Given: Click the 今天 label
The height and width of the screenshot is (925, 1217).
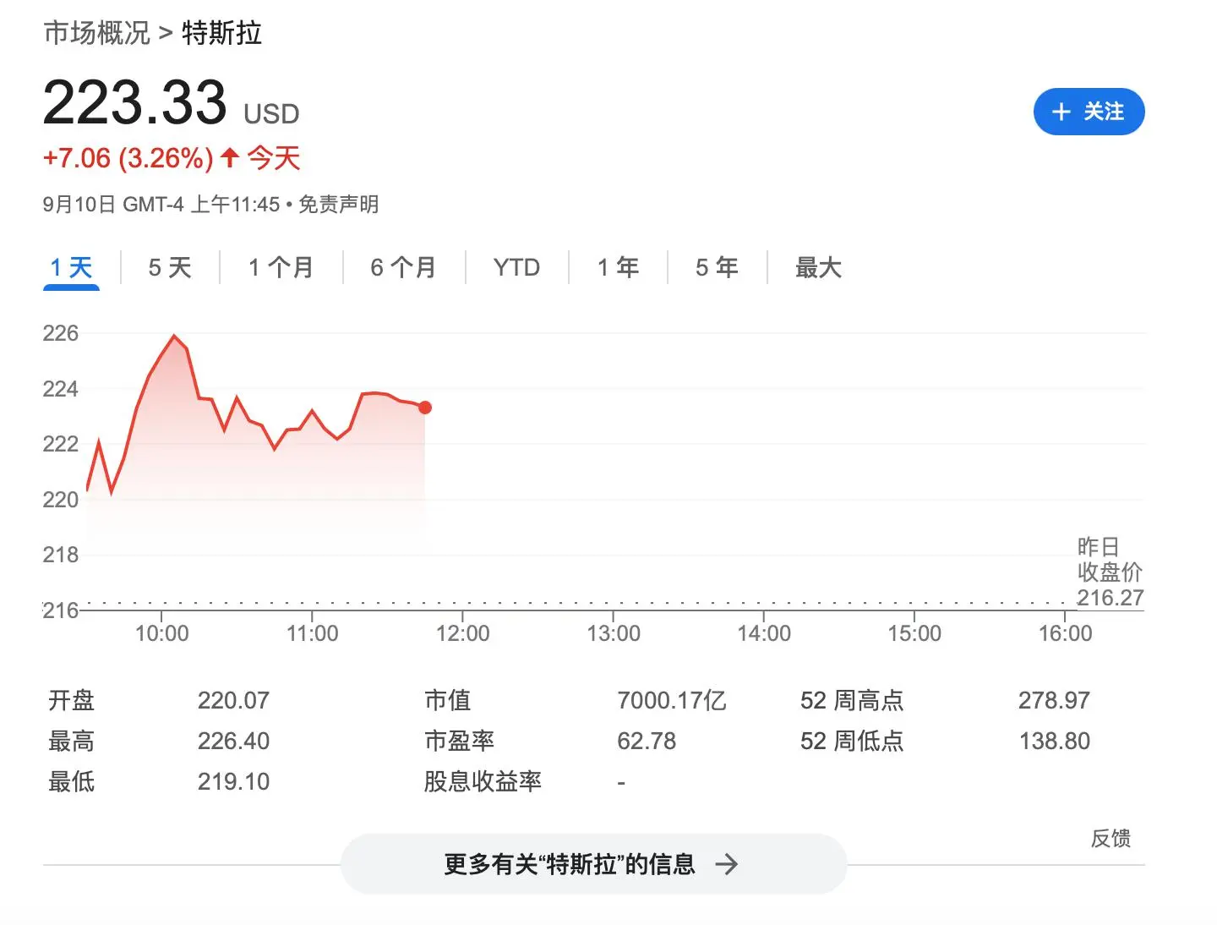Looking at the screenshot, I should (x=274, y=158).
